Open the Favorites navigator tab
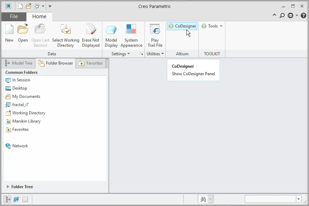This screenshot has height=206, width=309. pos(91,63)
